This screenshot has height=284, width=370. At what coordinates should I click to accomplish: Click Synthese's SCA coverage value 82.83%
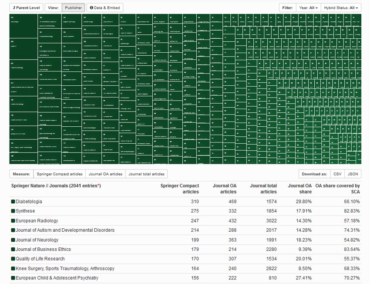[x=352, y=211]
